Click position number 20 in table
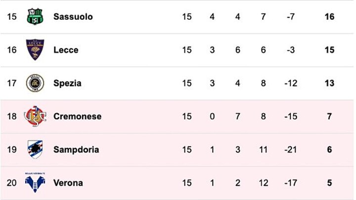This screenshot has width=356, height=200. click(12, 183)
